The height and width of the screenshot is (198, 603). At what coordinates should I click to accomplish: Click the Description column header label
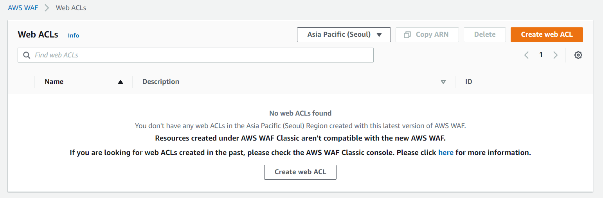click(161, 82)
